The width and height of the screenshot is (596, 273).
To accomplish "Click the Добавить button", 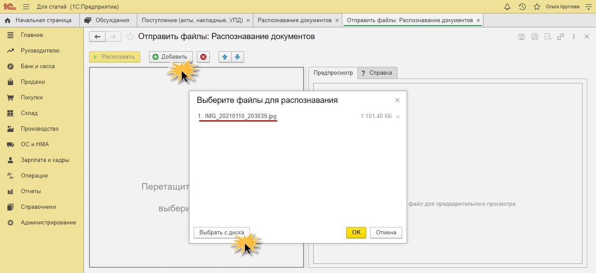I will (171, 57).
